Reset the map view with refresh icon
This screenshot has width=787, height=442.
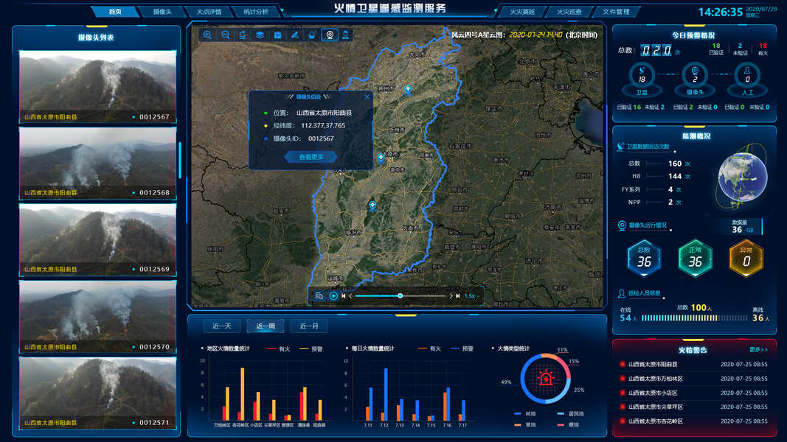pyautogui.click(x=243, y=35)
